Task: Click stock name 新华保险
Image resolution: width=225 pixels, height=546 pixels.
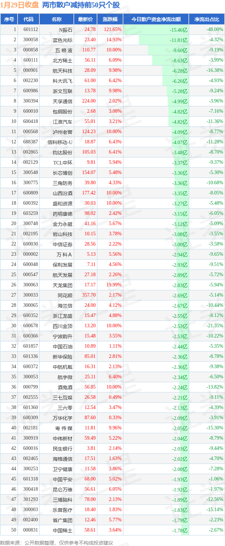Action: [63, 356]
